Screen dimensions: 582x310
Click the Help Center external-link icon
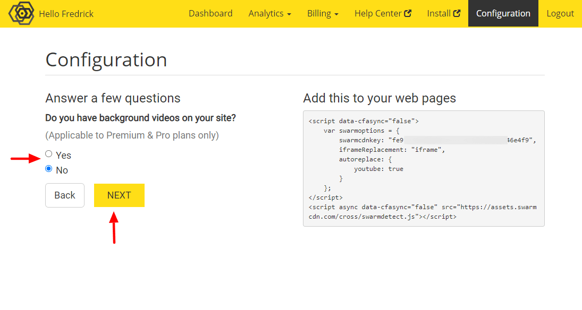click(x=408, y=13)
